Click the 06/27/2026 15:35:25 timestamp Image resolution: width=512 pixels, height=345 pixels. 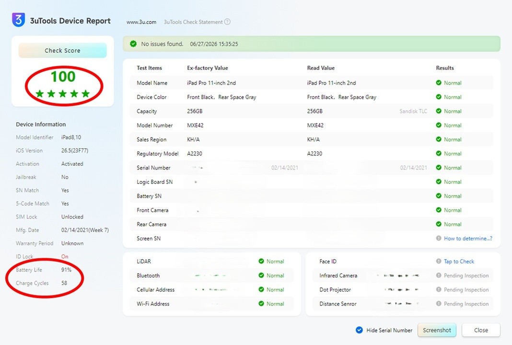point(214,44)
